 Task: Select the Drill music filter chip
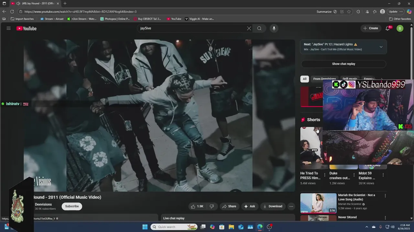350,79
